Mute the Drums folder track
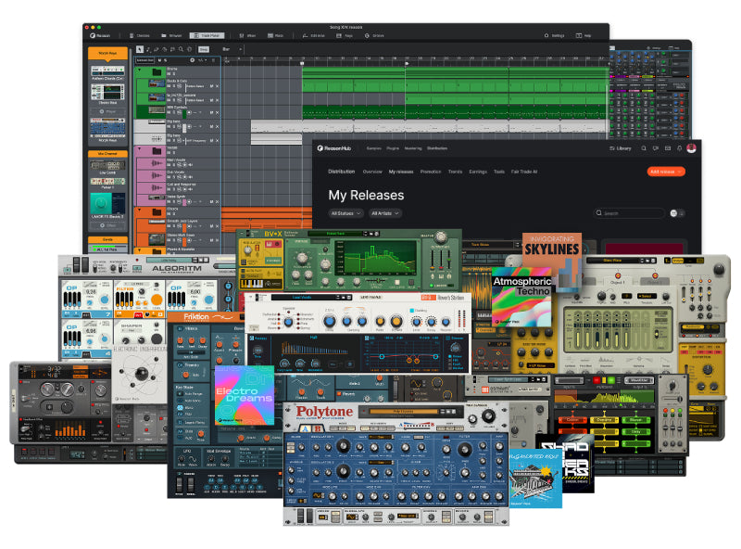This screenshot has width=741, height=549. (x=169, y=74)
